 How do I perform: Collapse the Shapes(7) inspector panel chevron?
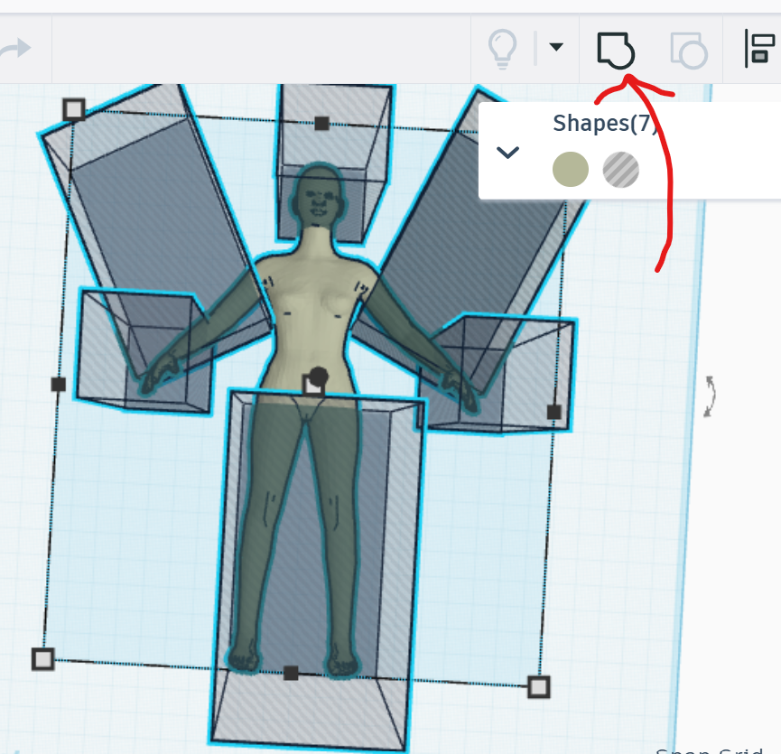point(507,153)
